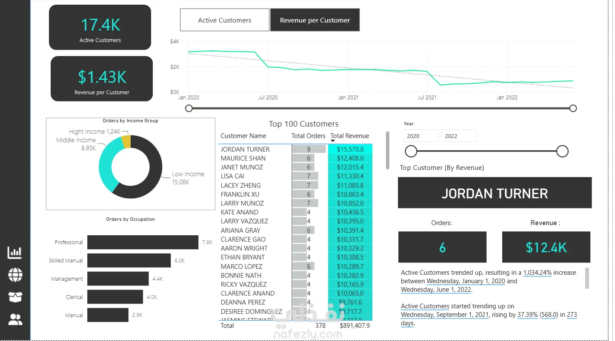Click the 17.4K Active Customers card
This screenshot has height=341, width=615.
[100, 27]
